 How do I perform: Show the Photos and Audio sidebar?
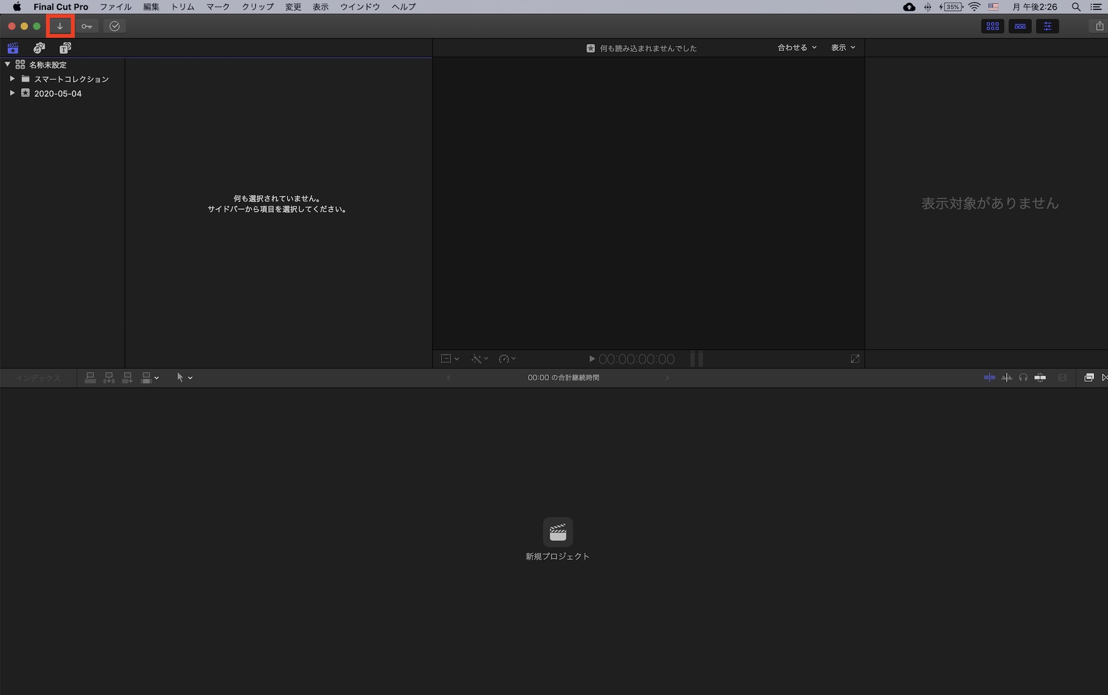tap(39, 48)
